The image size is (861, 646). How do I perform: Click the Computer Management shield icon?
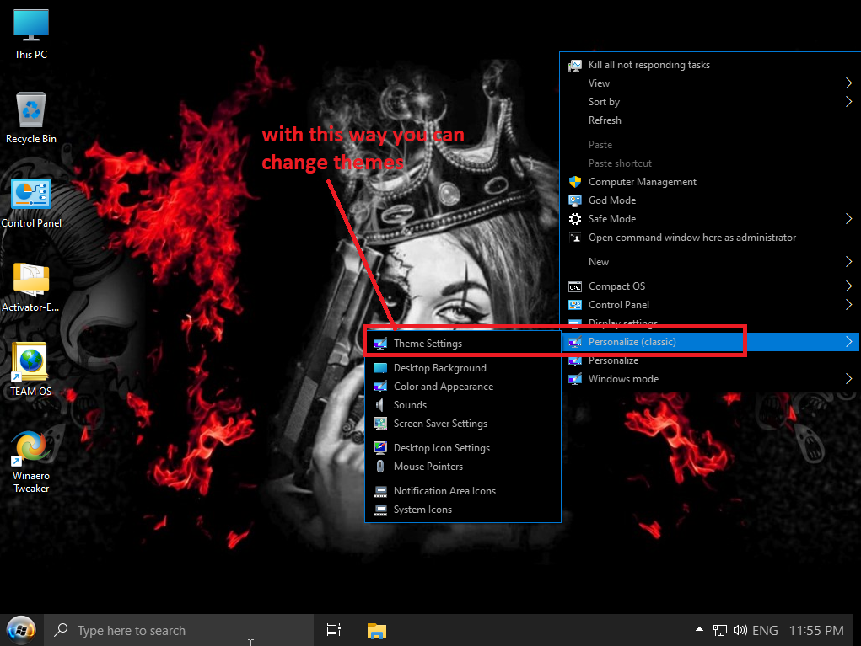(x=575, y=182)
